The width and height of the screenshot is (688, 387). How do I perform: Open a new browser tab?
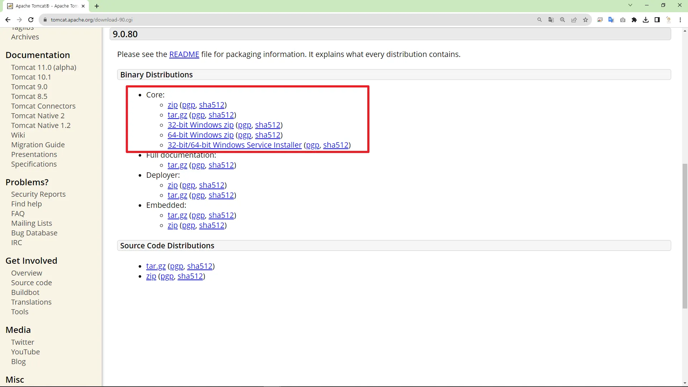tap(97, 6)
